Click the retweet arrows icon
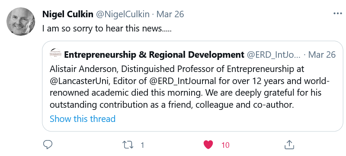The height and width of the screenshot is (156, 346). [x=128, y=145]
